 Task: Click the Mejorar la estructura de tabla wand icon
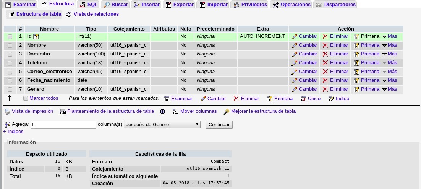coord(226,112)
